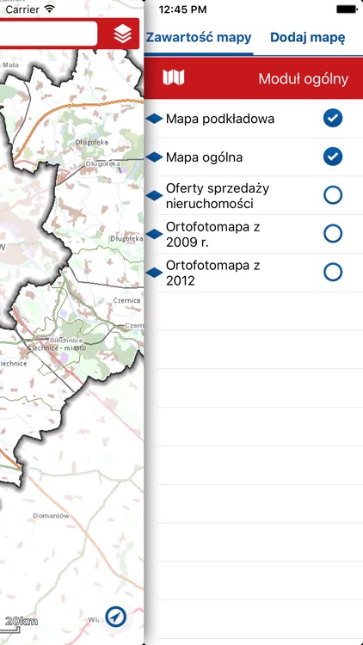Tap the blue diamond beside Mapa podkładowa

click(x=154, y=119)
